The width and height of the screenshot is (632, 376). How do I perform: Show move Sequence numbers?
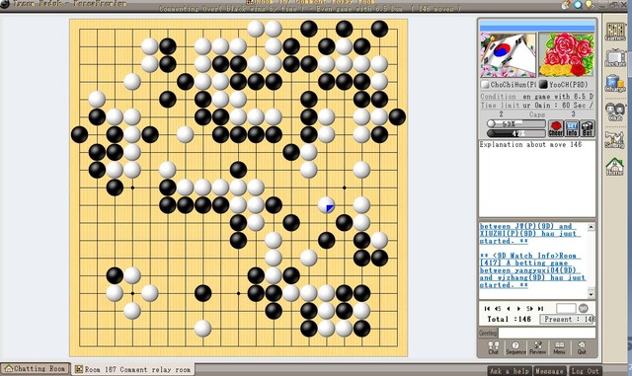(x=515, y=347)
